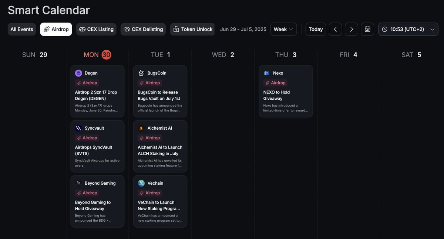This screenshot has width=444, height=239.
Task: Click the Vechain project name
Action: coord(155,183)
